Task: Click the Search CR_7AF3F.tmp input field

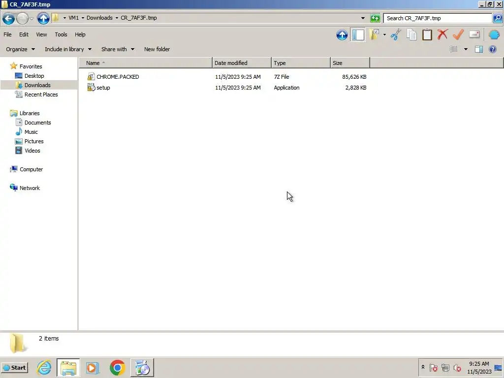Action: click(437, 18)
